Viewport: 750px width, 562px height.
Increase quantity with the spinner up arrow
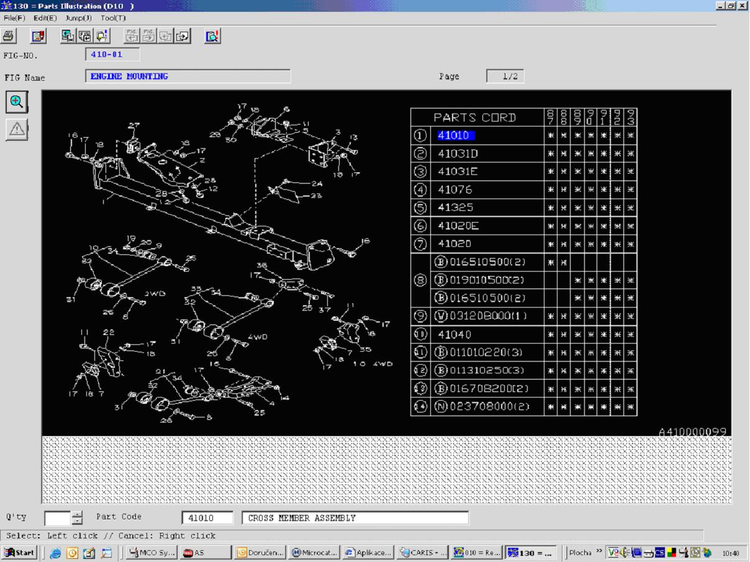tap(77, 514)
